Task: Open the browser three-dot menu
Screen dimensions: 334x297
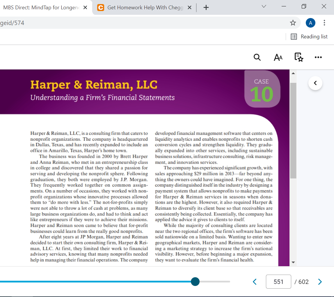Action: click(x=324, y=23)
